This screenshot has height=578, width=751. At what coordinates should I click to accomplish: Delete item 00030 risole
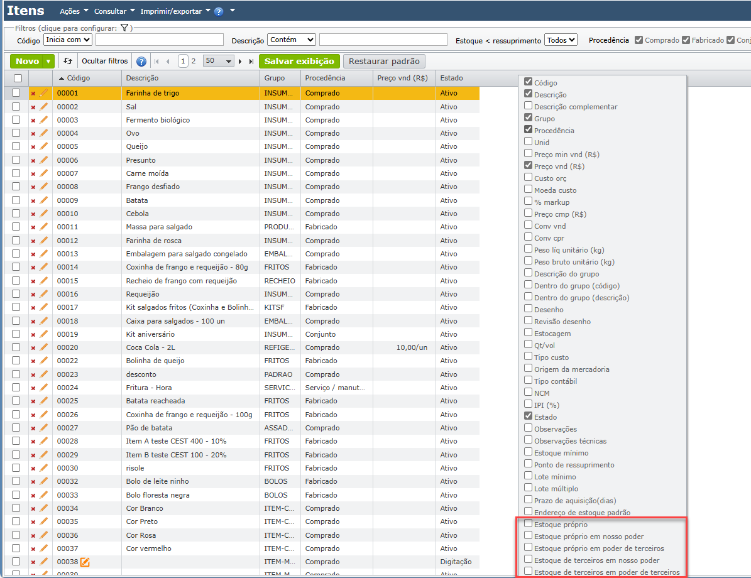tap(33, 468)
